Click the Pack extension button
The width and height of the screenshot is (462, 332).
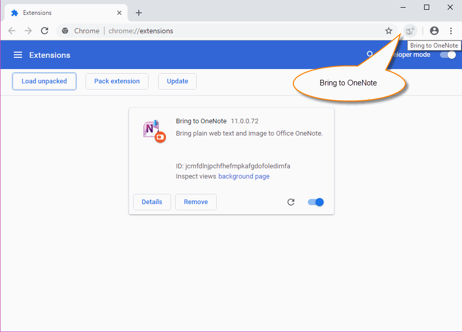pyautogui.click(x=117, y=81)
